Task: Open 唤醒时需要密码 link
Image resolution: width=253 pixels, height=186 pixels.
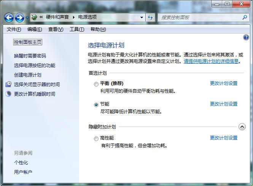Action: pyautogui.click(x=30, y=56)
